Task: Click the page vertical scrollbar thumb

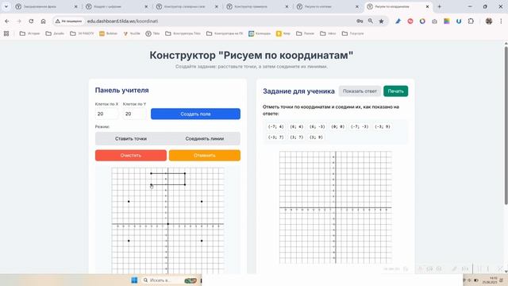Action: tap(506, 126)
